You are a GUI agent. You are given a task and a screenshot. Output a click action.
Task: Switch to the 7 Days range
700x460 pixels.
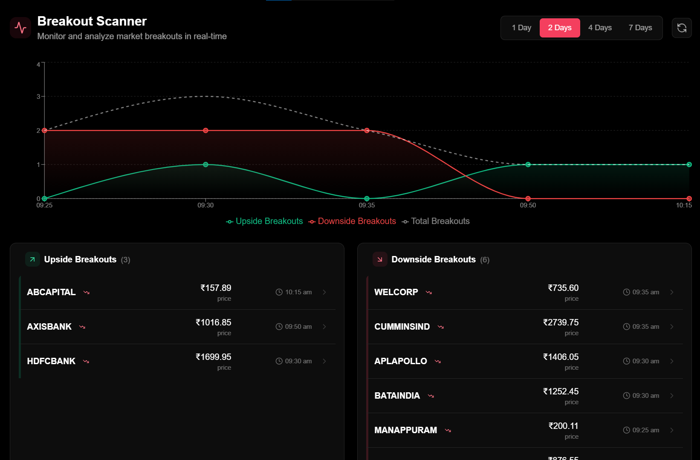click(x=640, y=28)
